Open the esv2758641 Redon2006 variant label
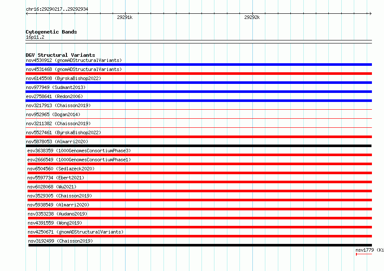 54,96
